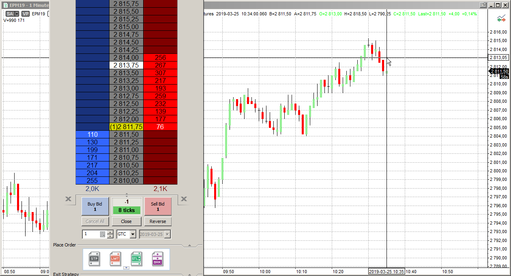Open the quantity calculator keypad icon

(103, 234)
